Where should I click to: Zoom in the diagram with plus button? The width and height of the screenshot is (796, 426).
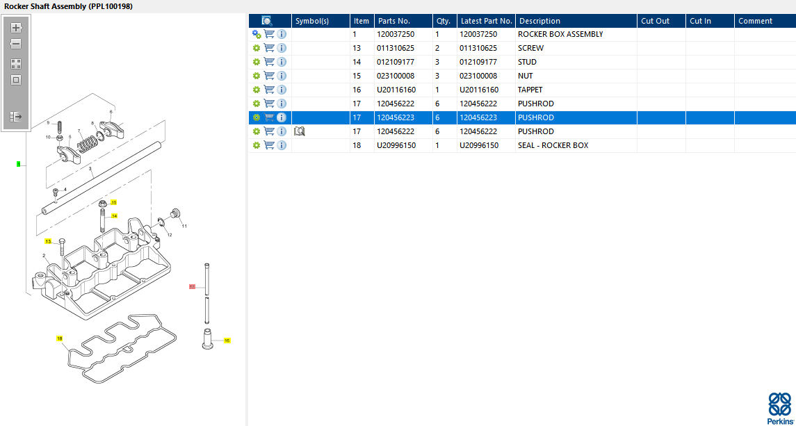click(16, 28)
